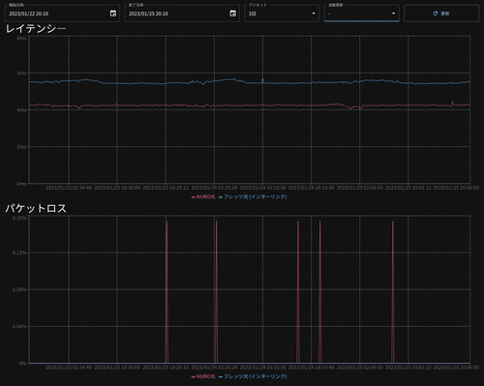
Task: Toggle NURO光 series in レイテンシー legend
Action: 203,196
